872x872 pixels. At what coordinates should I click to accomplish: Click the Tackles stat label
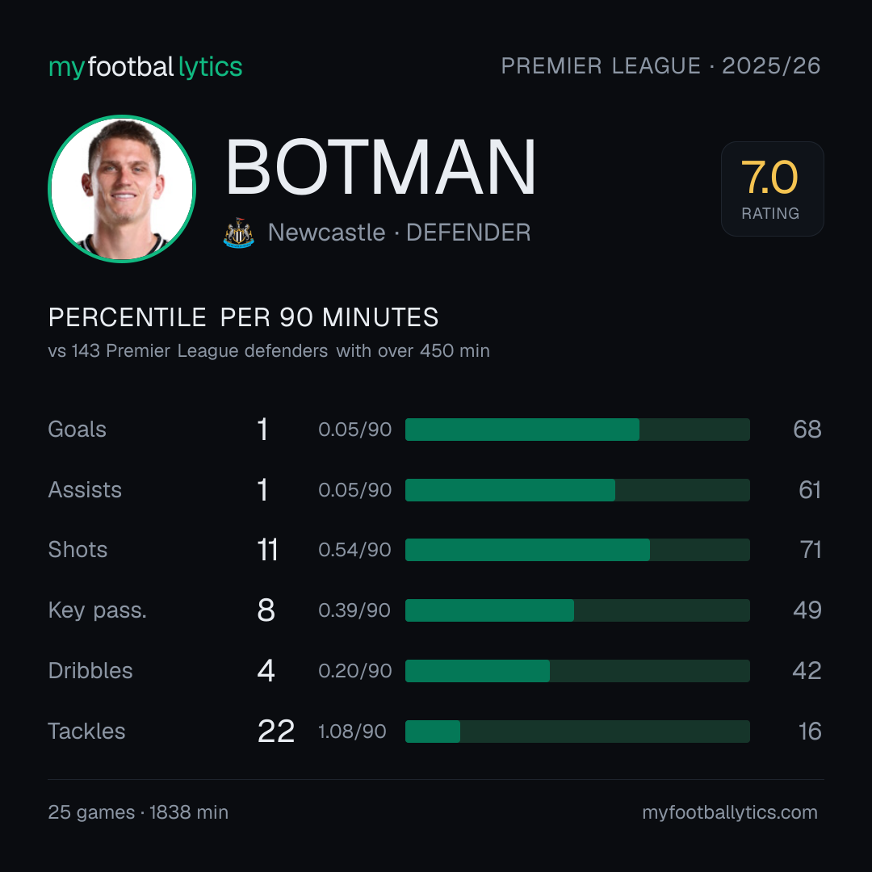[86, 732]
